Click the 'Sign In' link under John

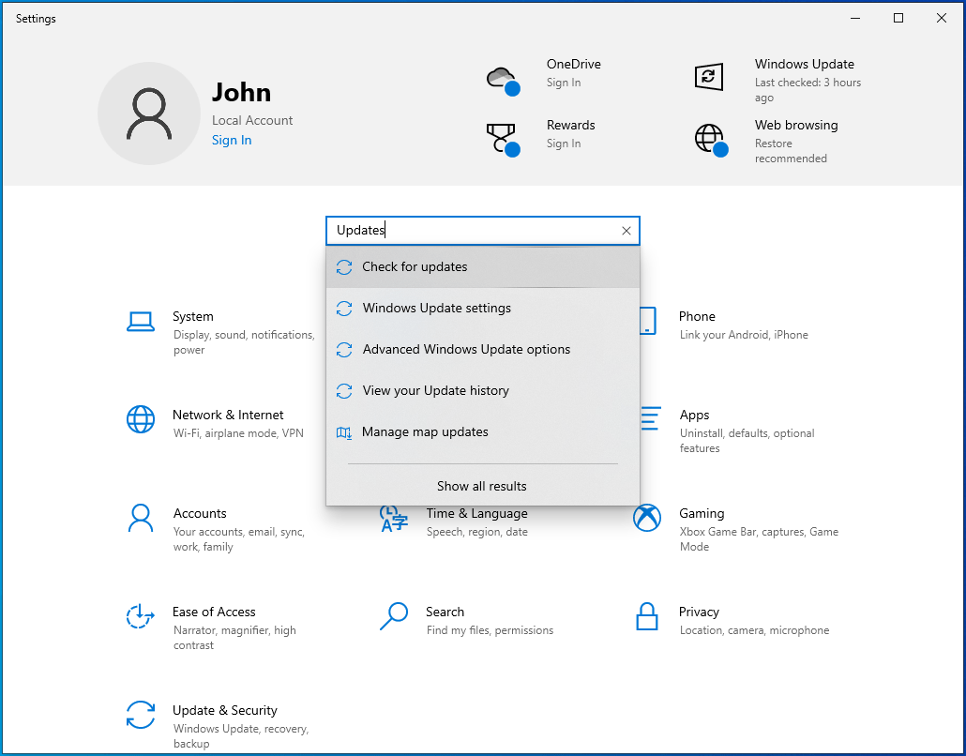pos(232,141)
